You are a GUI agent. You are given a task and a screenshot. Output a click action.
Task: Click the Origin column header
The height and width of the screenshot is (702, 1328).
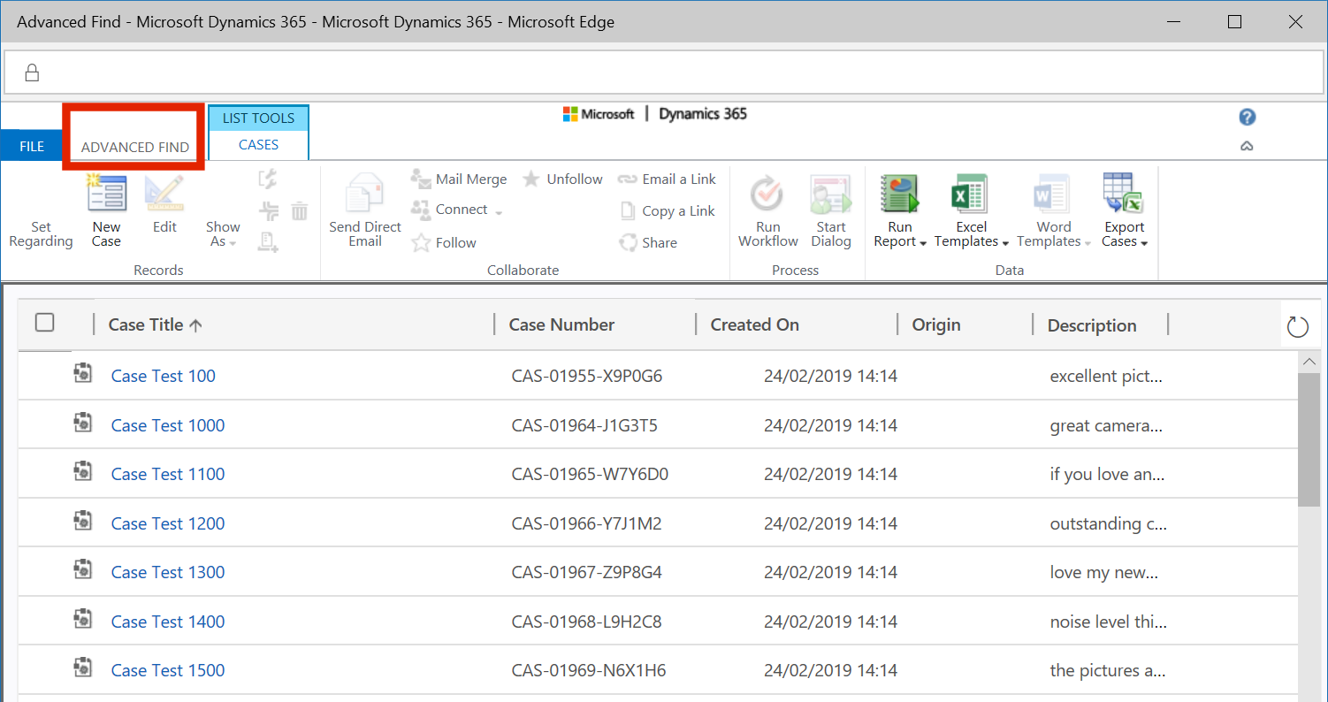[x=936, y=324]
